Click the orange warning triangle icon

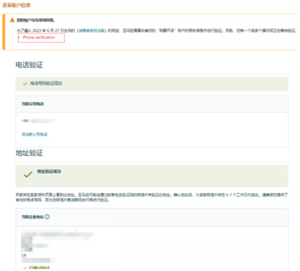12,20
